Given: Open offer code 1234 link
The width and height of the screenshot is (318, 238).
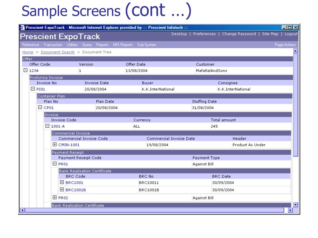Looking at the screenshot, I should coord(34,71).
